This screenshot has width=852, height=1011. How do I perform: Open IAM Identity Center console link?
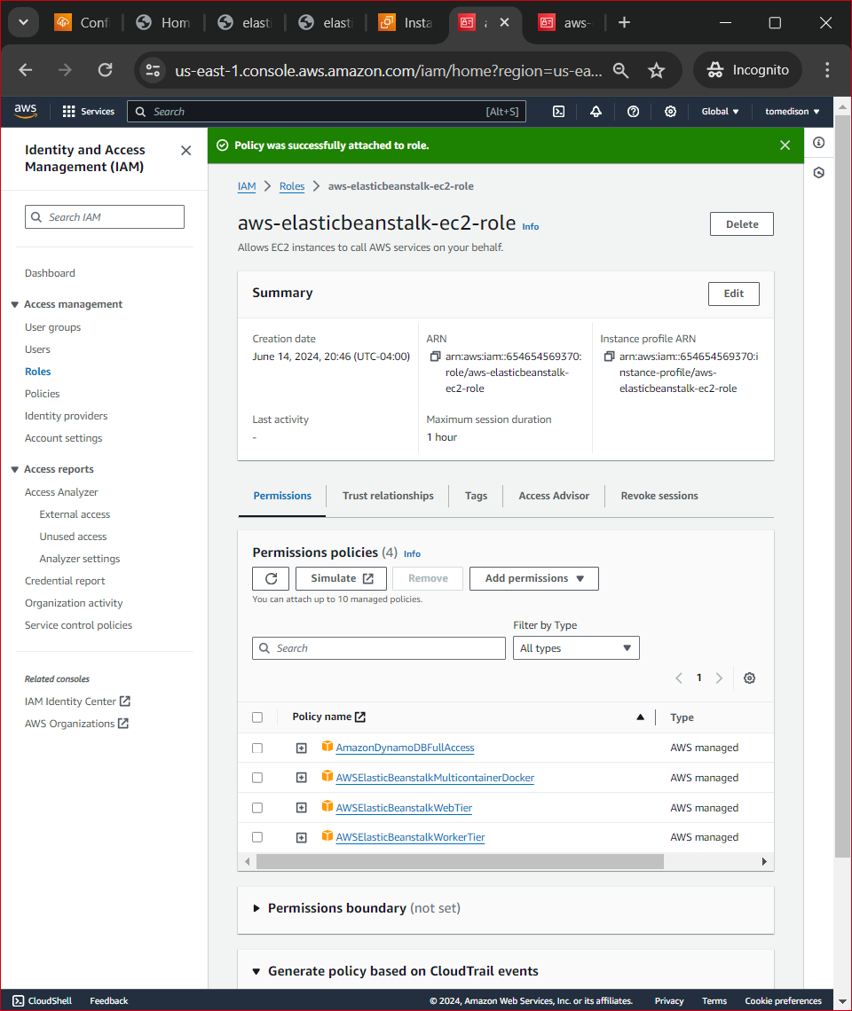coord(77,701)
